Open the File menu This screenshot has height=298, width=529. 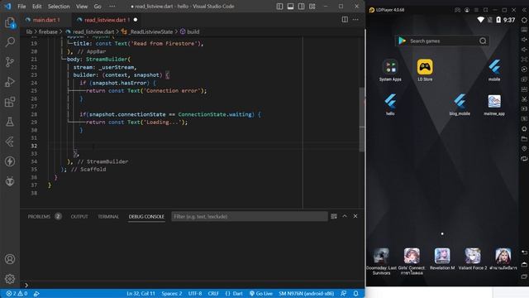[x=21, y=7]
